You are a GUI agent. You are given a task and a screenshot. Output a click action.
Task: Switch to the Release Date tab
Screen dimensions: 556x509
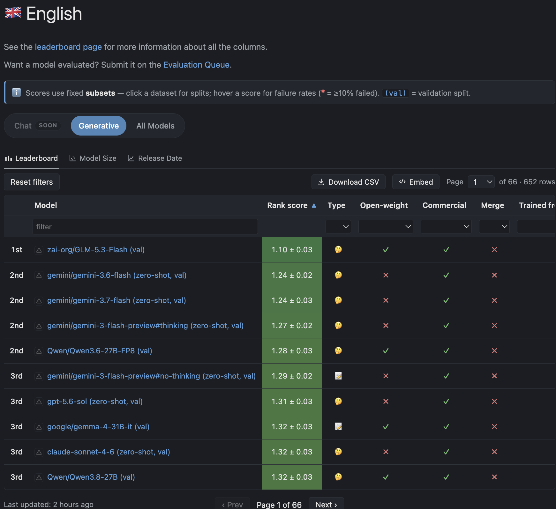[x=155, y=158]
